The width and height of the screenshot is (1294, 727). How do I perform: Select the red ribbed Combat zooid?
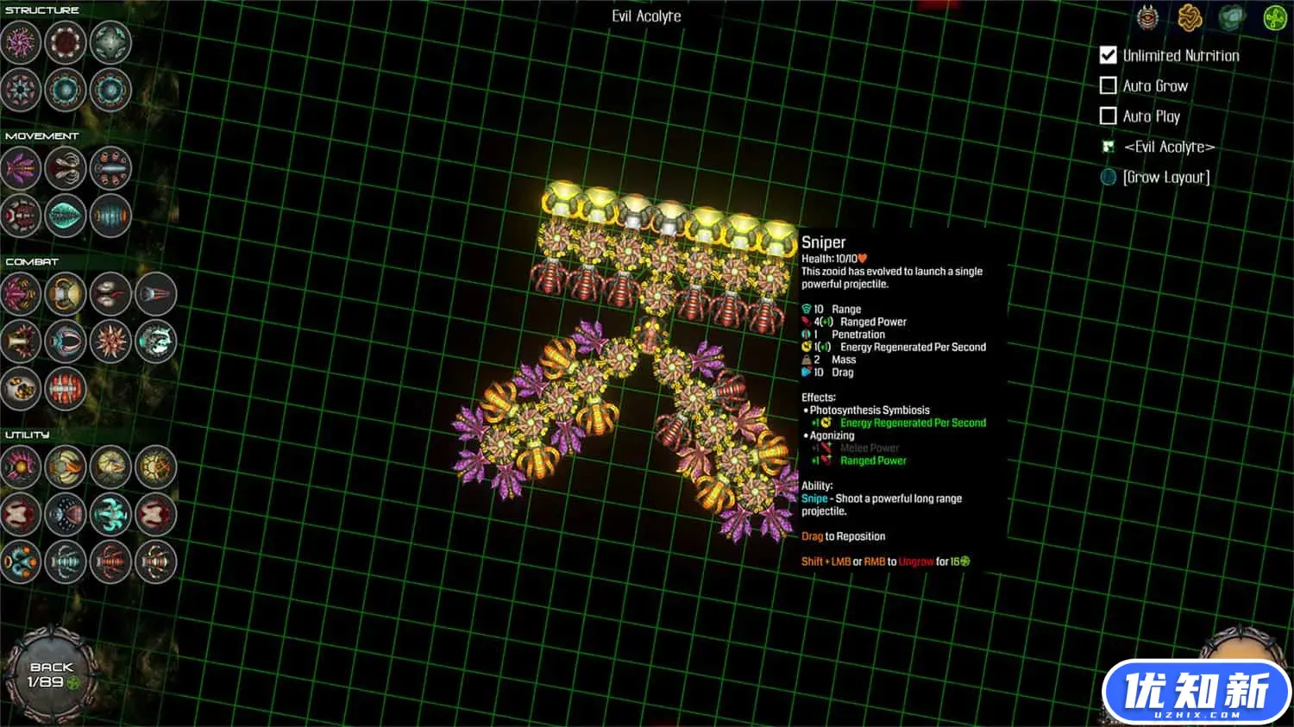point(66,388)
